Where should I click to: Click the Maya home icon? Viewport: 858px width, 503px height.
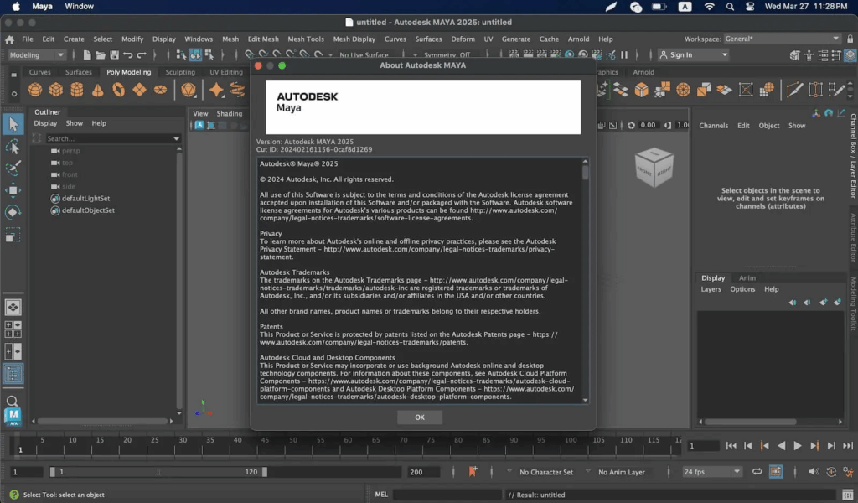click(9, 39)
